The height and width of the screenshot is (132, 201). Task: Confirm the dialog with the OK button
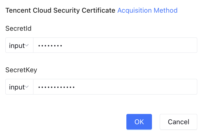click(x=139, y=122)
